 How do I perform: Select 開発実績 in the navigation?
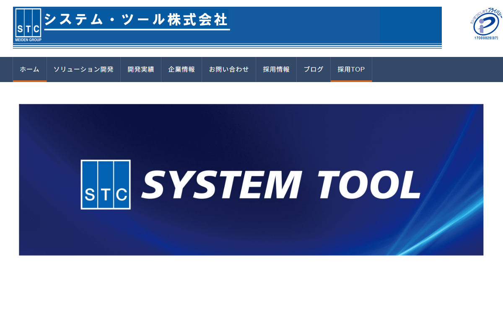[x=141, y=69]
